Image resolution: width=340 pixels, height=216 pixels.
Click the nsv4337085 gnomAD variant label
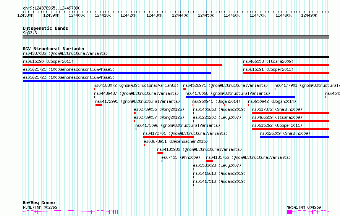(65, 53)
